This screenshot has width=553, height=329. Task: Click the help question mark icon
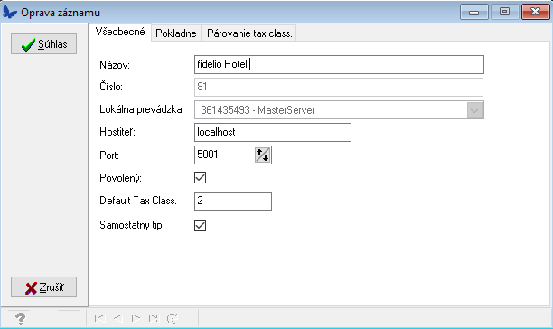point(21,319)
